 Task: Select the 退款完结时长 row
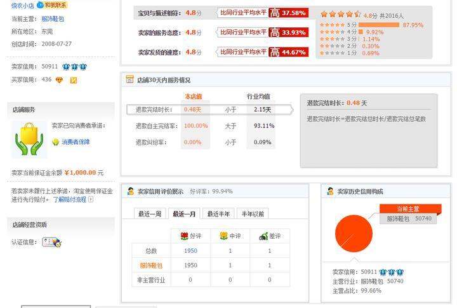(209, 110)
